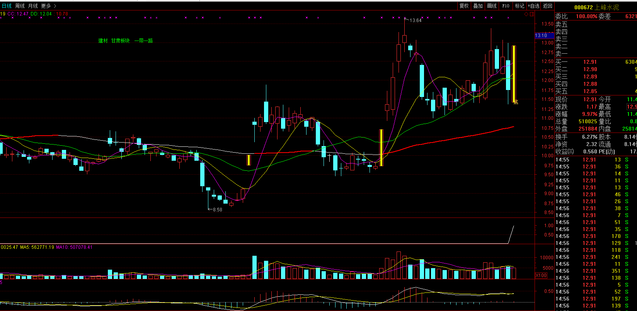Click the blue 13.10 price axis marker
637x311 pixels.
tap(544, 36)
